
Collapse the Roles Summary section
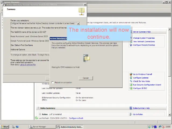(38, 108)
